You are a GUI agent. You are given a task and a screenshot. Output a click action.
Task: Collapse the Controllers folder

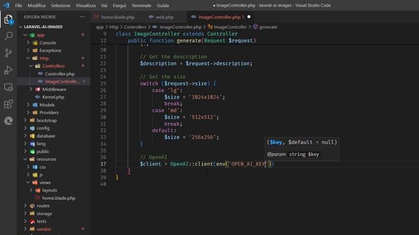point(31,66)
